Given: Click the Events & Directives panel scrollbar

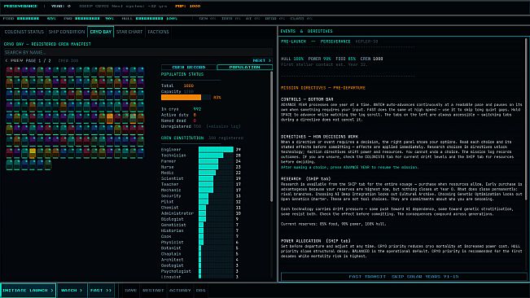Looking at the screenshot, I should point(526,118).
